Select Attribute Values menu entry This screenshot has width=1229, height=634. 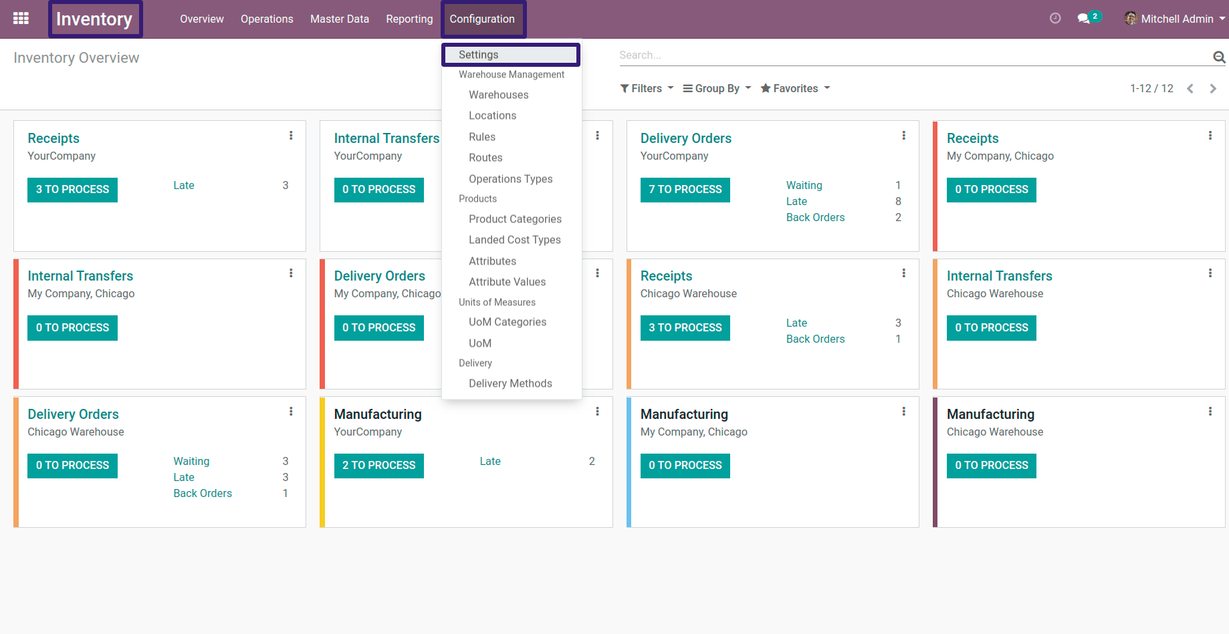508,282
